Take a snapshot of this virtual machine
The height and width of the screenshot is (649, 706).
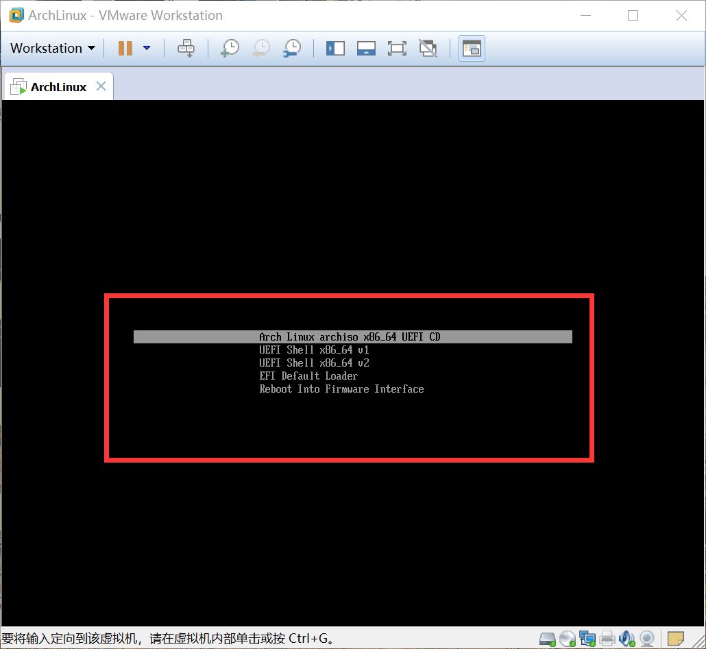230,48
